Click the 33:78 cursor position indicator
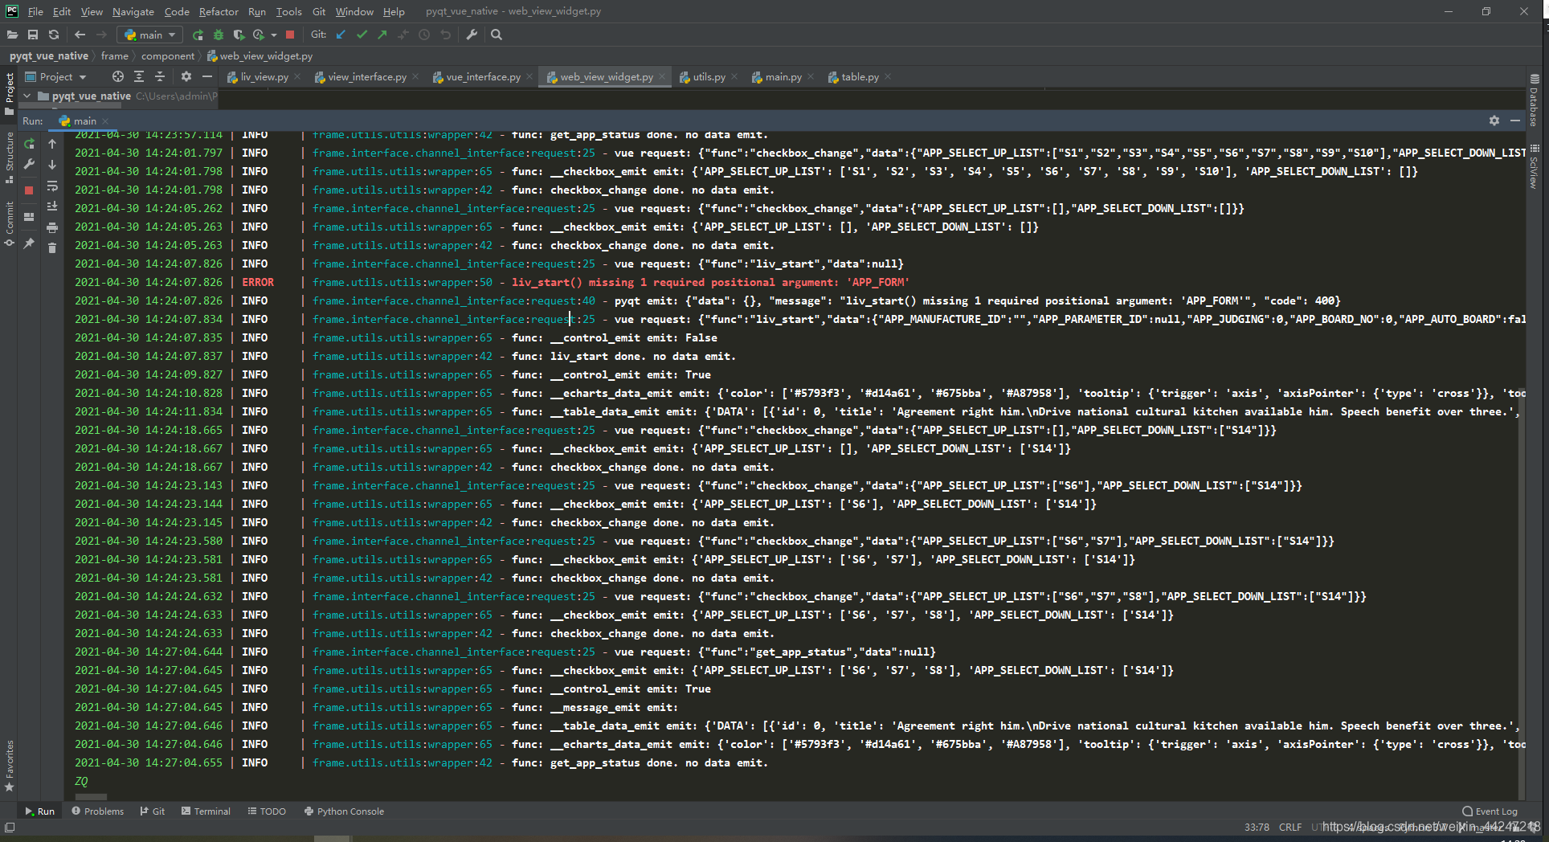The image size is (1549, 842). tap(1257, 827)
